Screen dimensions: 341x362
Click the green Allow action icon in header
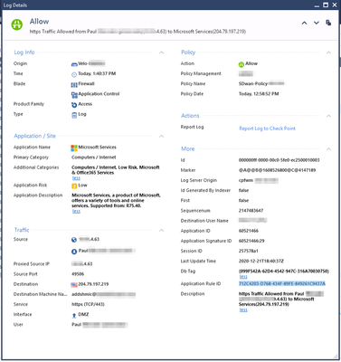click(17, 24)
